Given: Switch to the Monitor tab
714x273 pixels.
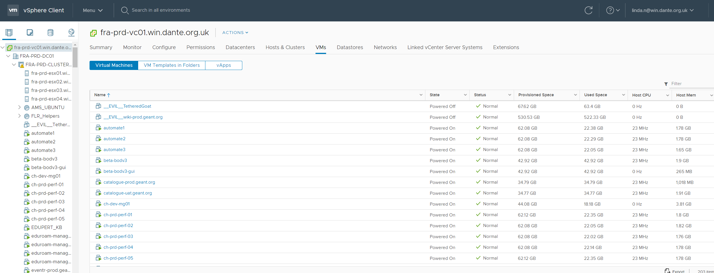Looking at the screenshot, I should [x=132, y=47].
